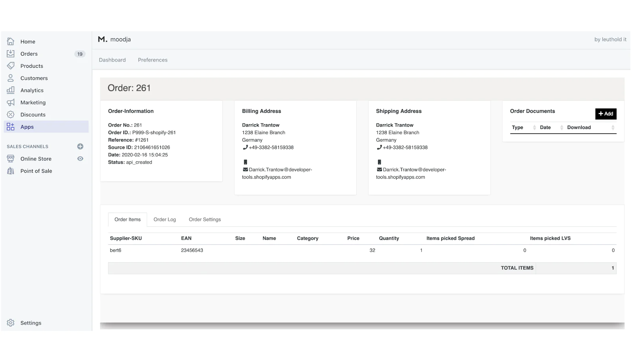This screenshot has width=632, height=355.
Task: Open the Dashboard tab
Action: click(x=112, y=60)
